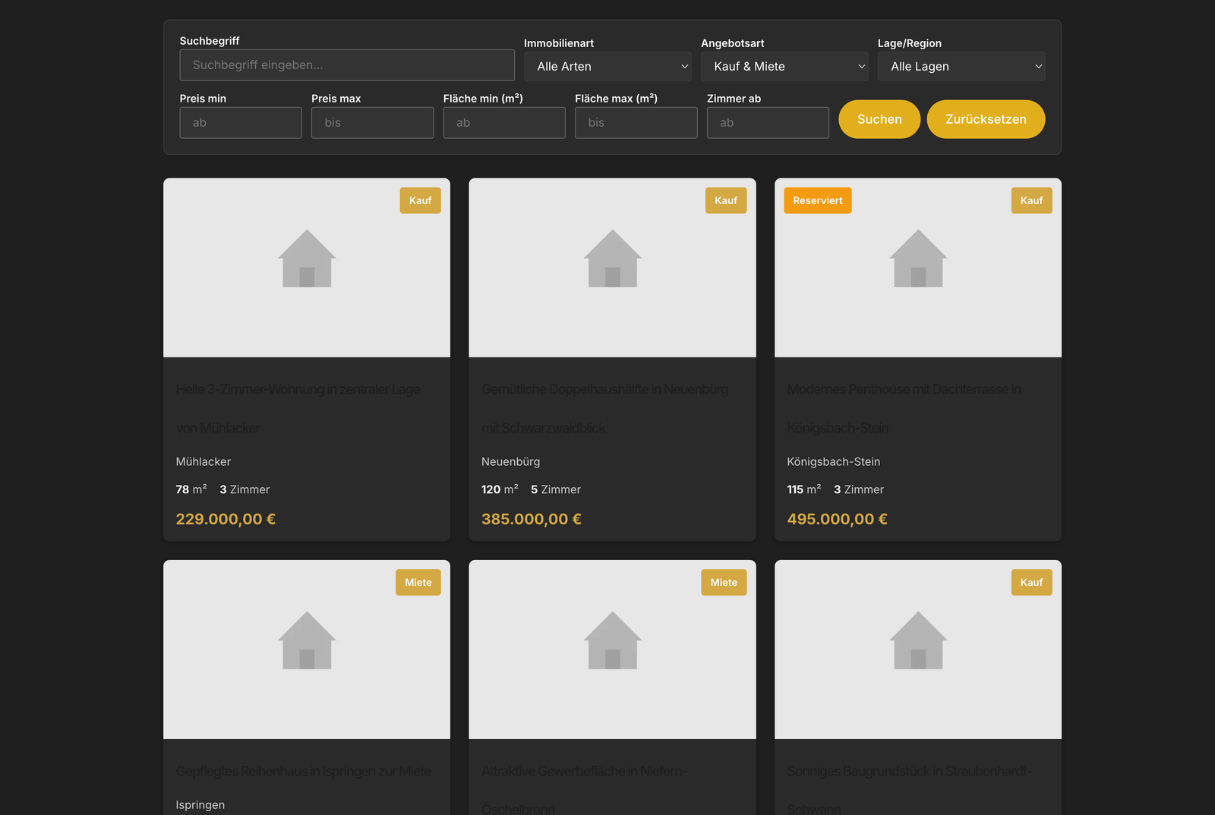Click the orange Reserviert badge
Screen dimensions: 1215x815
(817, 200)
